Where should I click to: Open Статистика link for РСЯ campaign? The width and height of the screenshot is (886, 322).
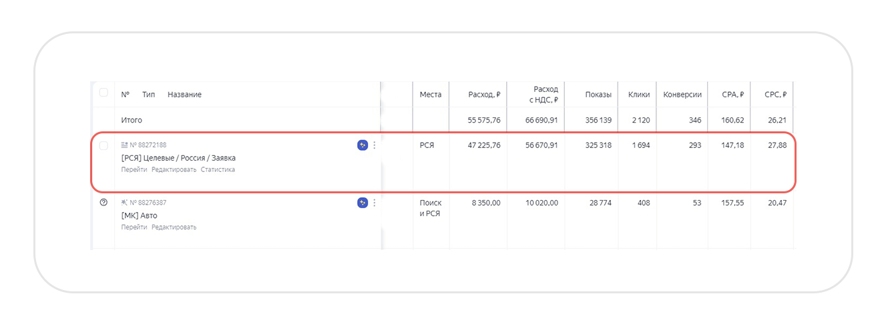(218, 169)
